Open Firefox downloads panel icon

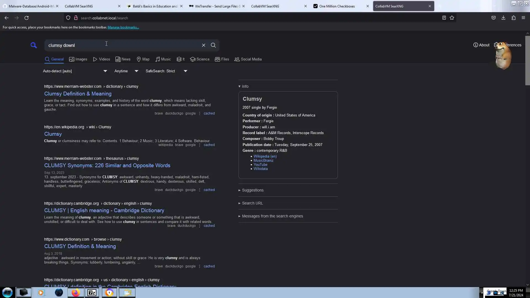[503, 18]
